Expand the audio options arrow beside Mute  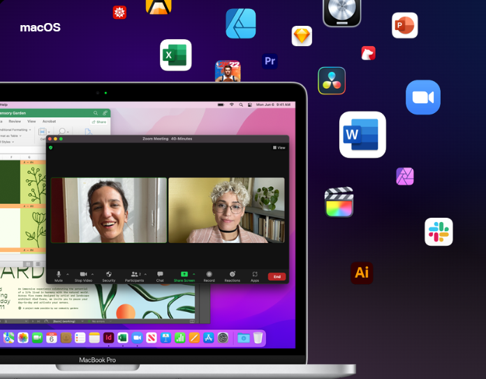(68, 274)
